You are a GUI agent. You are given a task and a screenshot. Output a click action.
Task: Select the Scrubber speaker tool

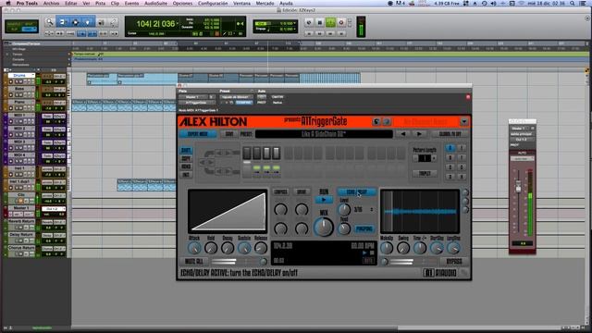point(101,22)
